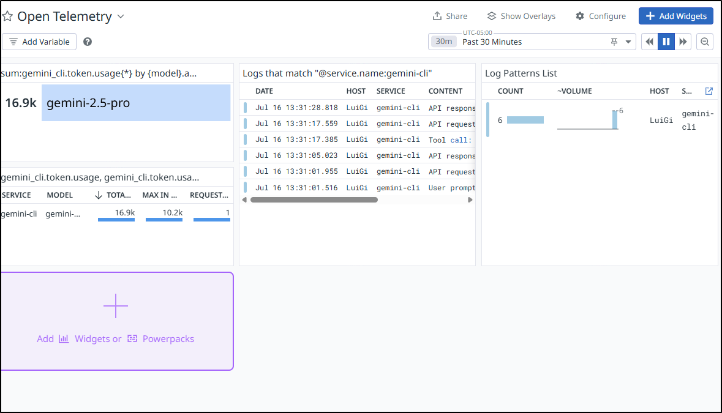
Task: Click the large plus icon in placeholder
Action: (x=116, y=306)
